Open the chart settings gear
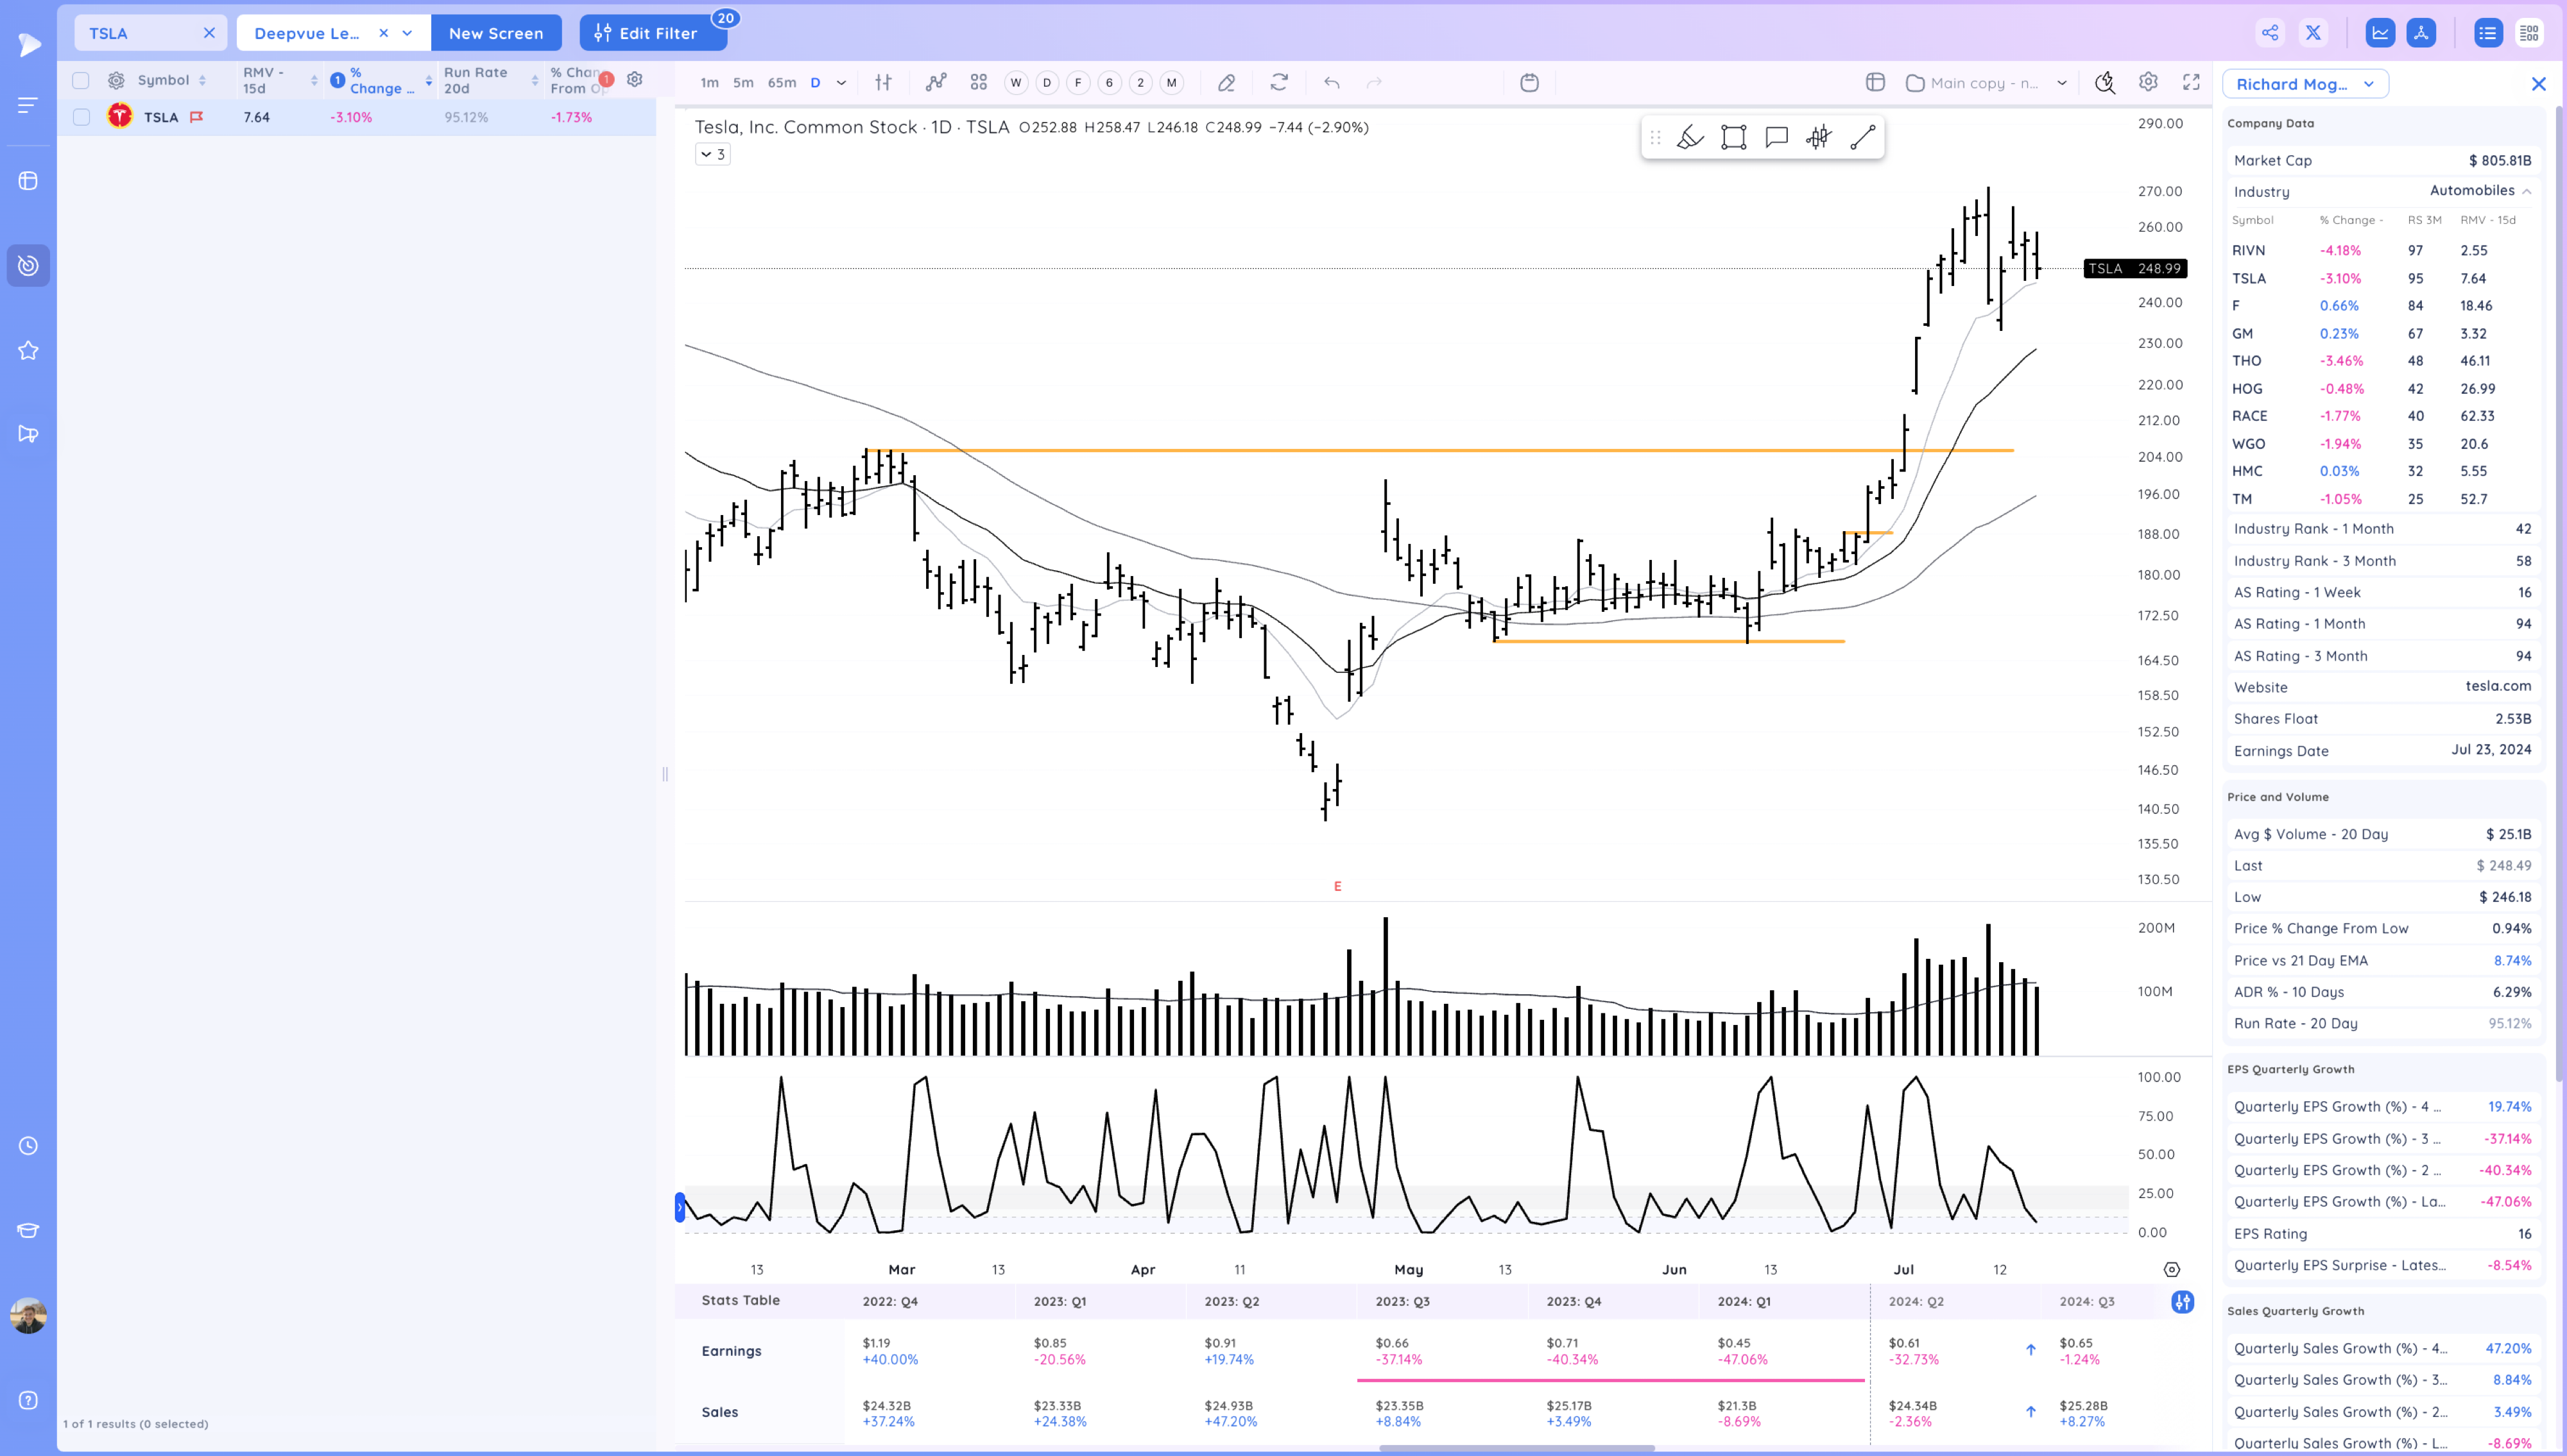This screenshot has width=2567, height=1456. [x=2148, y=83]
